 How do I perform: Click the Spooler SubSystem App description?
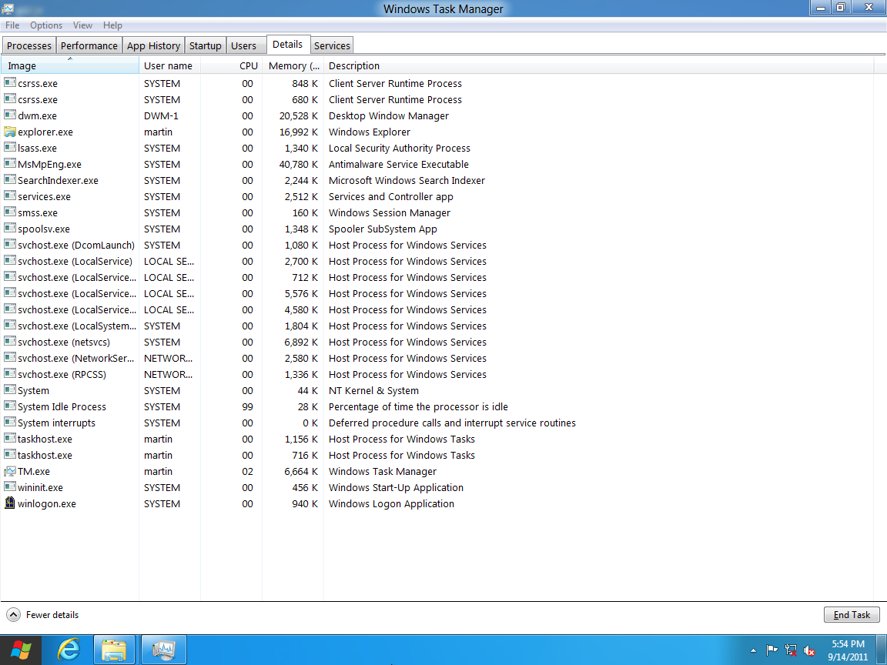point(383,229)
